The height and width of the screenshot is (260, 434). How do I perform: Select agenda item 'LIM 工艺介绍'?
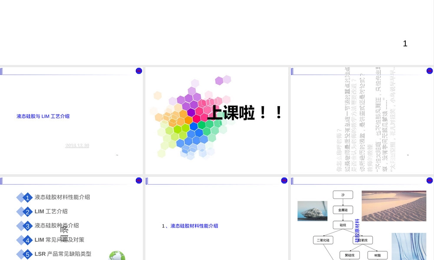[x=51, y=211]
